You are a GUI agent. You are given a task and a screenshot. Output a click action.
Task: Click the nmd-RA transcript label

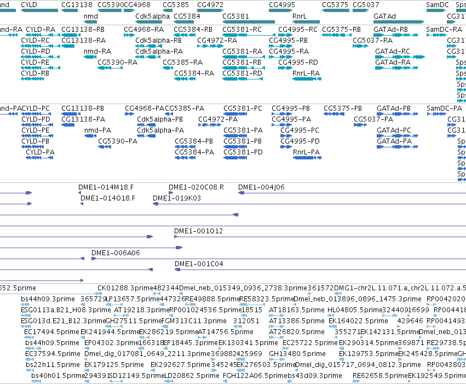pyautogui.click(x=97, y=51)
